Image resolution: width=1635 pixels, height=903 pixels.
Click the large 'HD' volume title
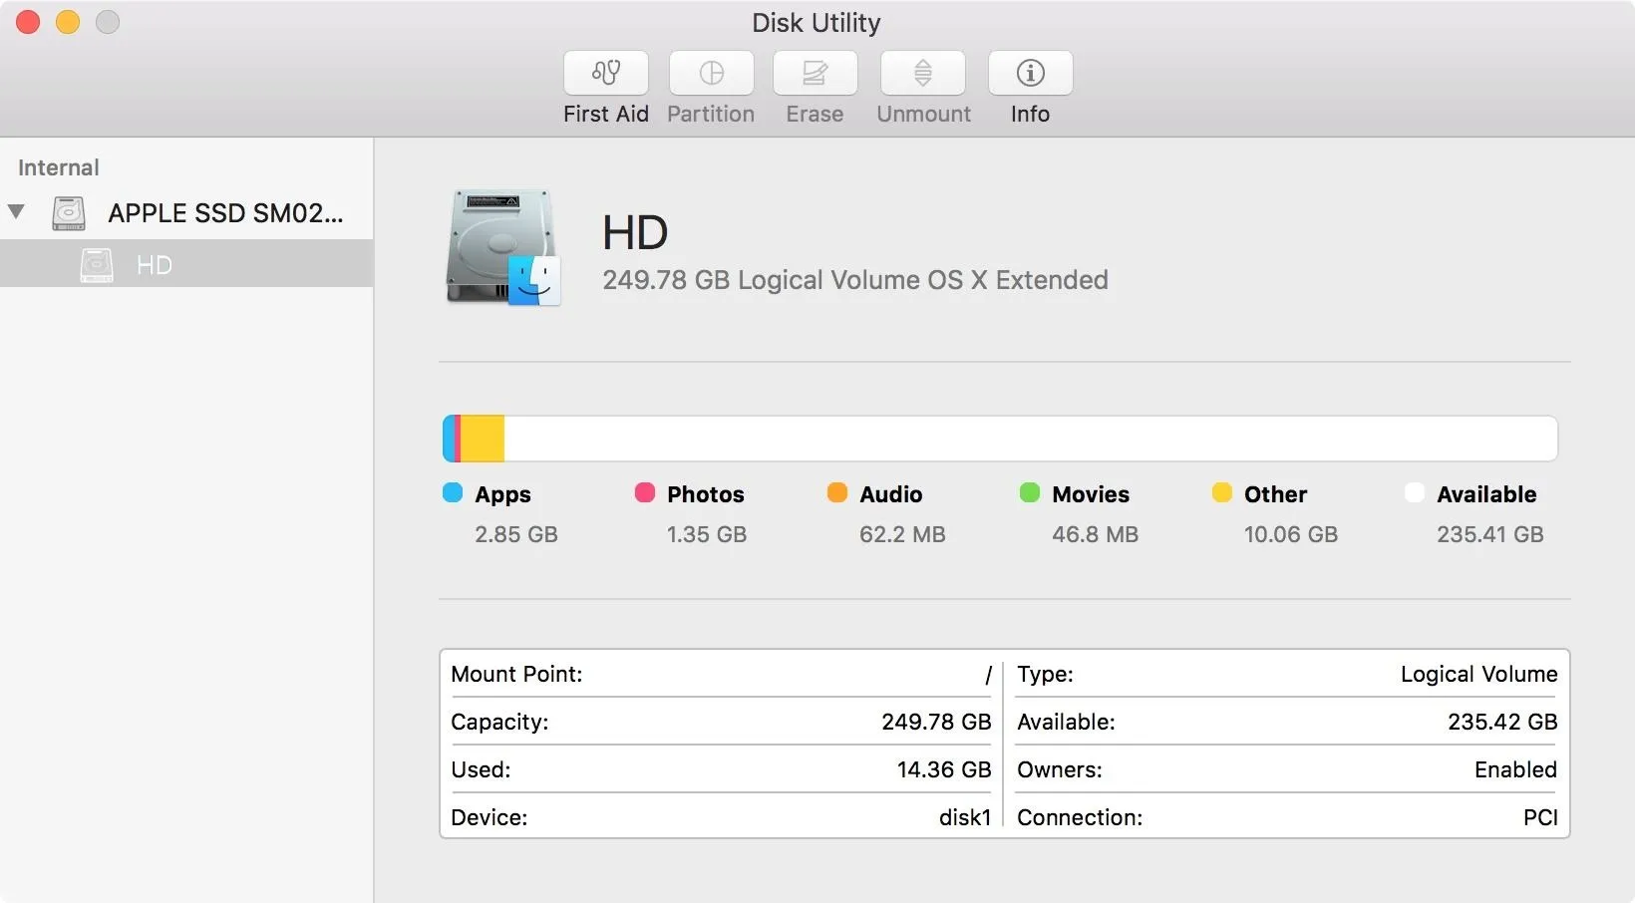click(x=635, y=233)
